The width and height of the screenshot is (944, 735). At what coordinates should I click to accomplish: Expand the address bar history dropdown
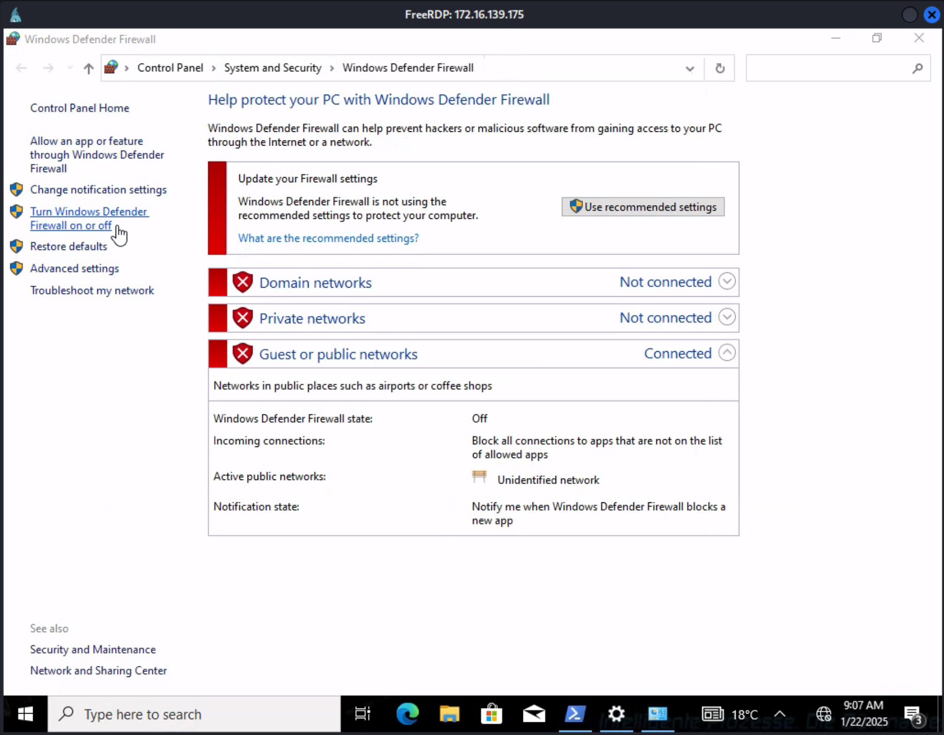pyautogui.click(x=690, y=68)
